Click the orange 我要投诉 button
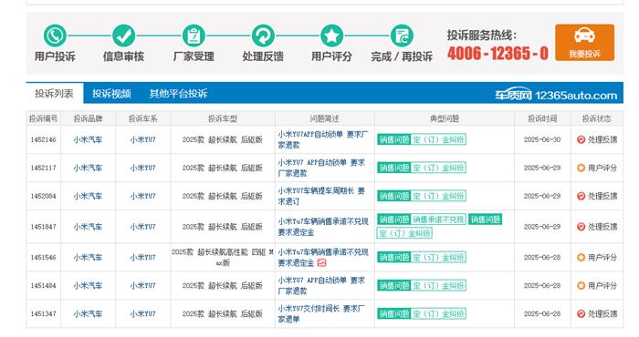The image size is (639, 337). (x=584, y=42)
